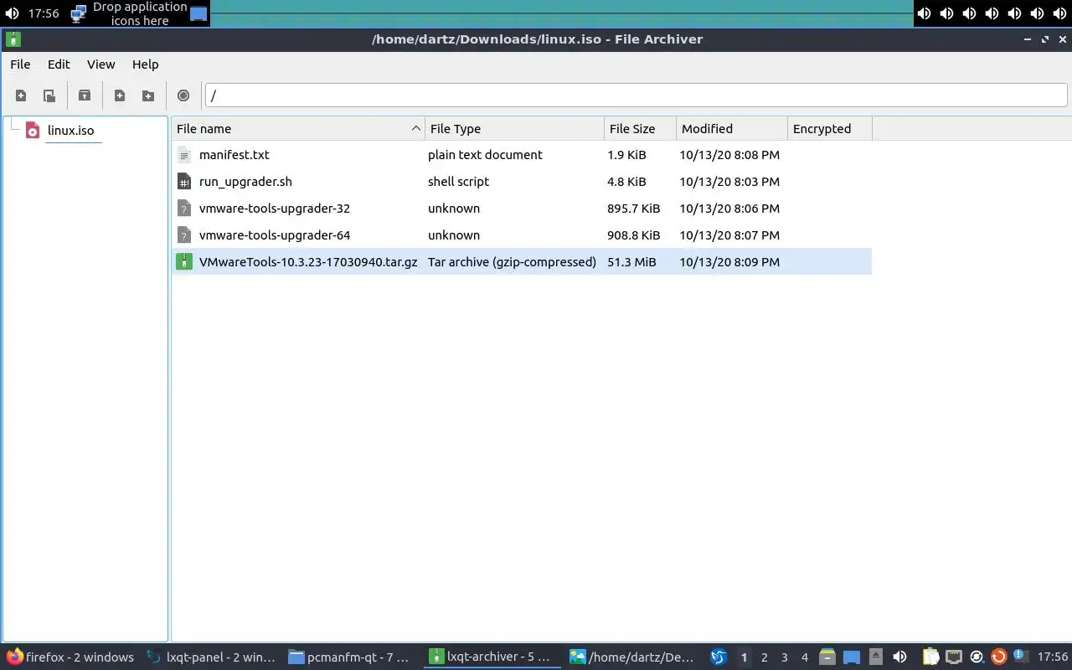
Task: Click the file cabinet icon in bottom panel
Action: click(x=827, y=657)
